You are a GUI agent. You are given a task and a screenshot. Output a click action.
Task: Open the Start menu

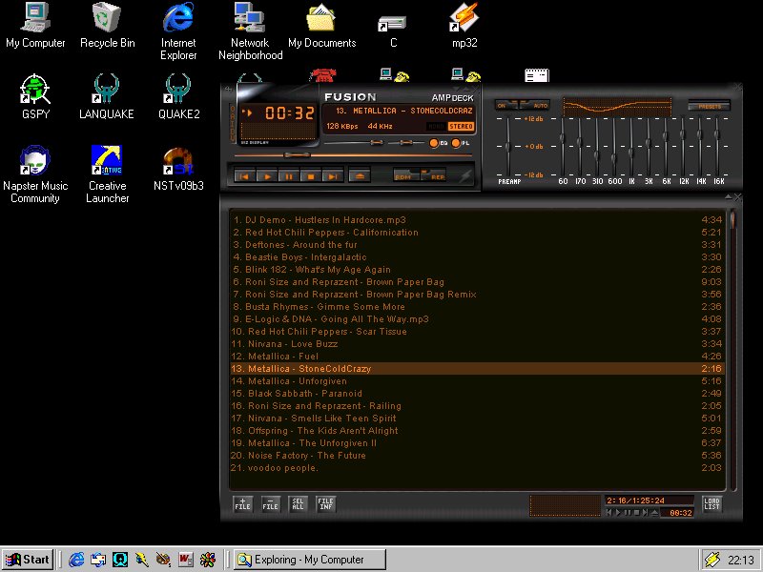tap(27, 560)
